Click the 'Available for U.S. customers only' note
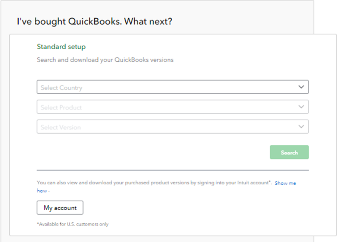Image resolution: width=345 pixels, height=242 pixels. [x=73, y=224]
